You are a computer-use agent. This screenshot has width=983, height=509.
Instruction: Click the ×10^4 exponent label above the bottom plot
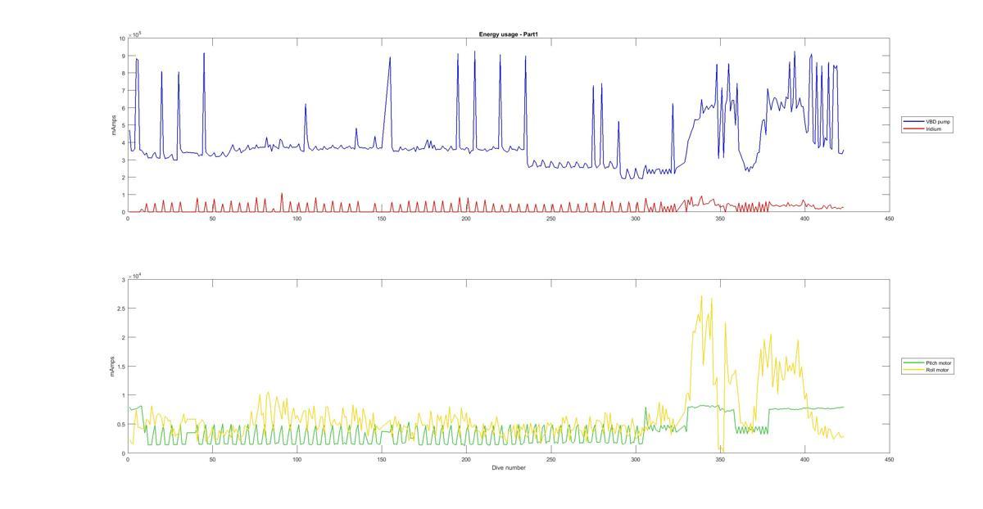point(134,275)
